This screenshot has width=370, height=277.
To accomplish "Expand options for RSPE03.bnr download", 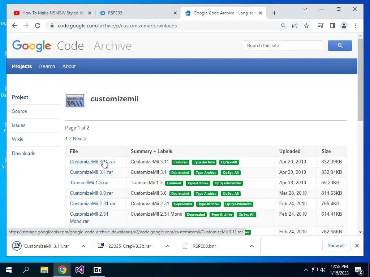I will 252,246.
